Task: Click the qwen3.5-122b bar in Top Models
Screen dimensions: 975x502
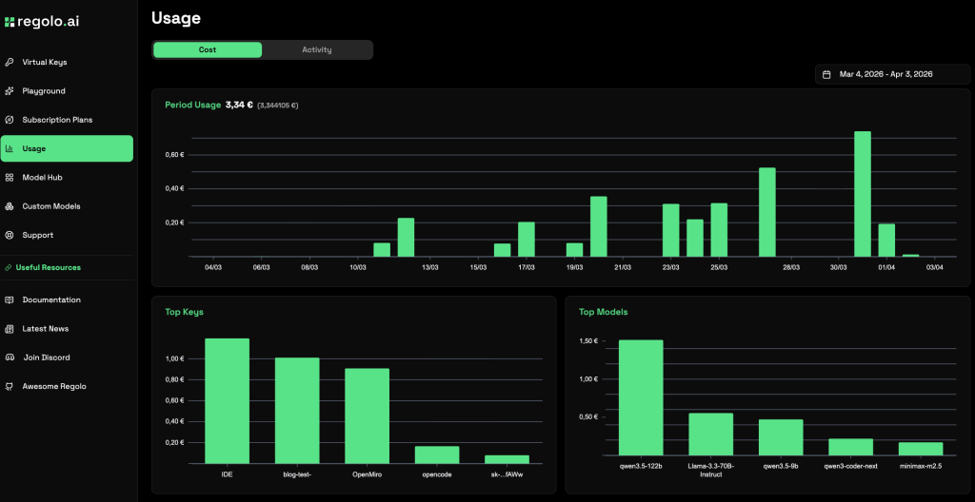Action: click(641, 397)
